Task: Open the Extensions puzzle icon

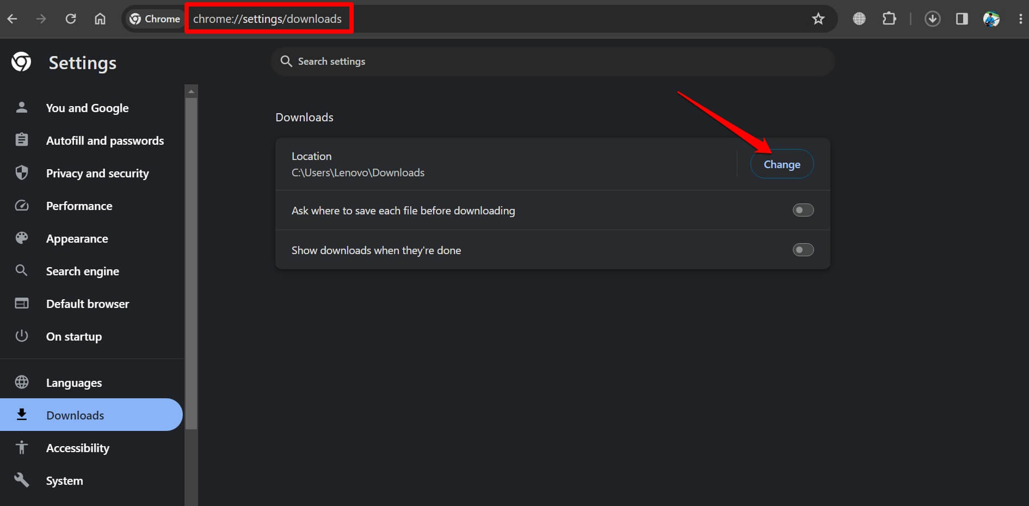Action: 889,19
